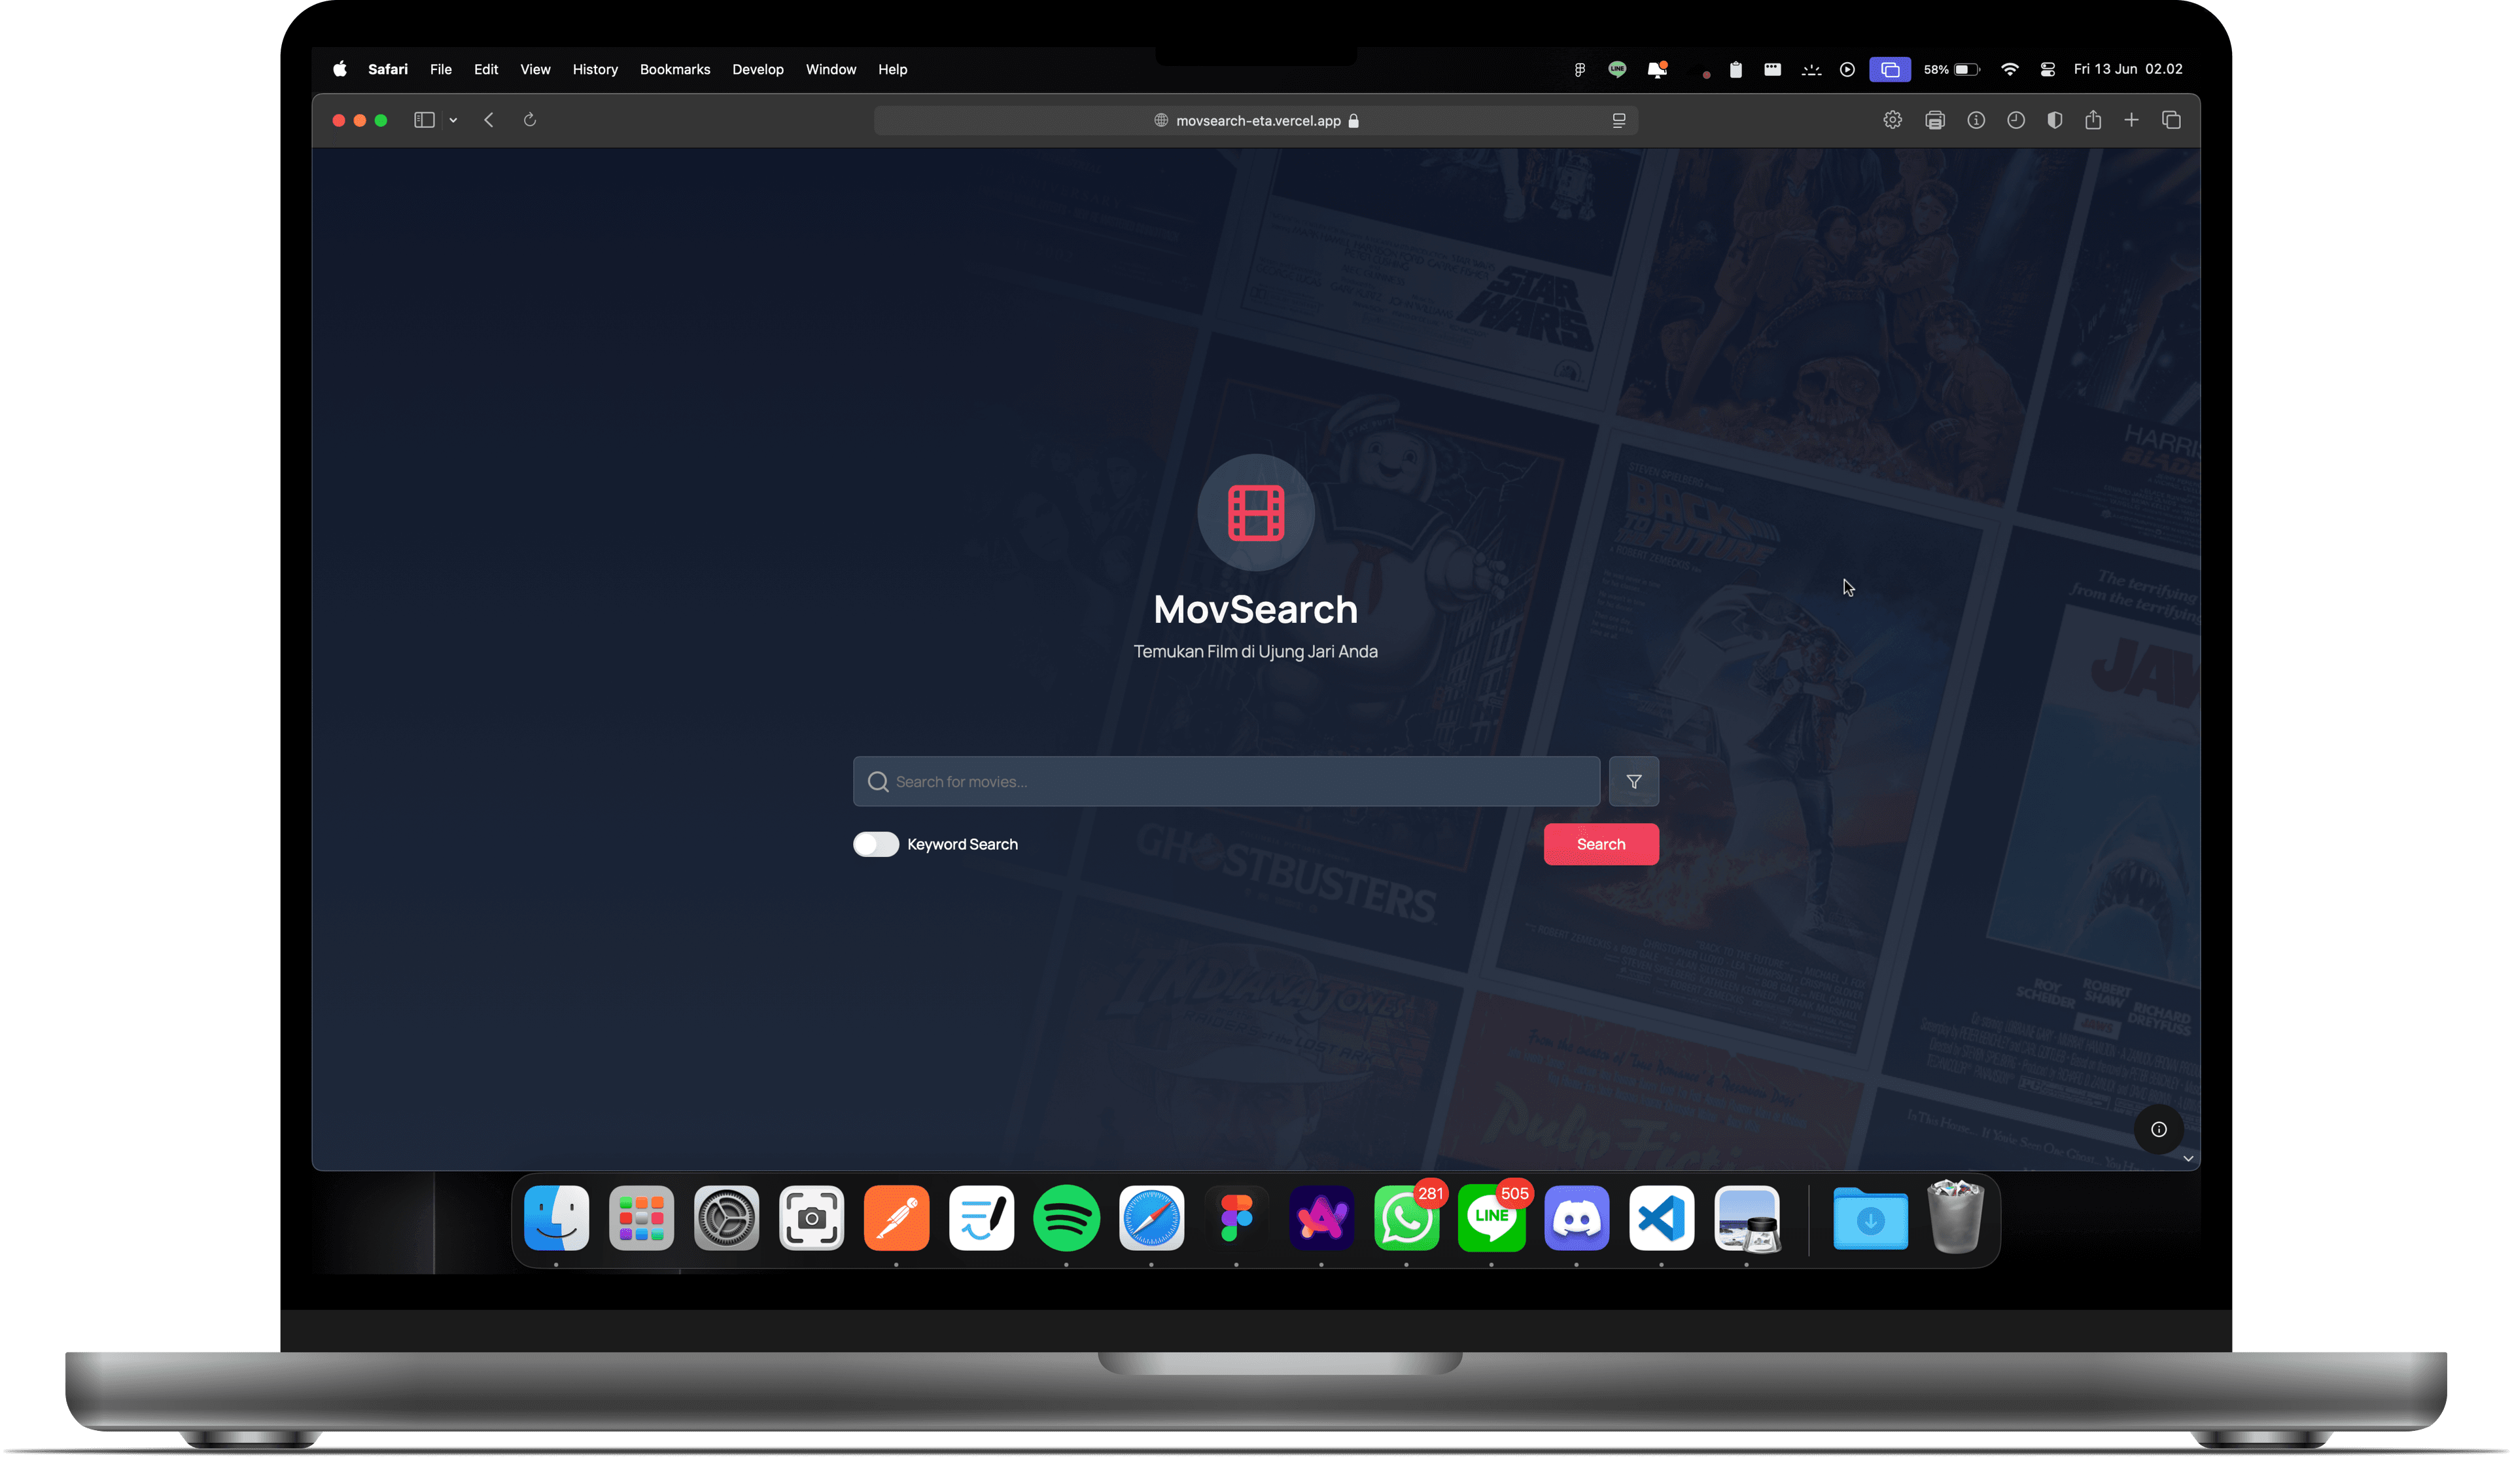2512x1457 pixels.
Task: Click the MovSearch film logo
Action: 1255,512
